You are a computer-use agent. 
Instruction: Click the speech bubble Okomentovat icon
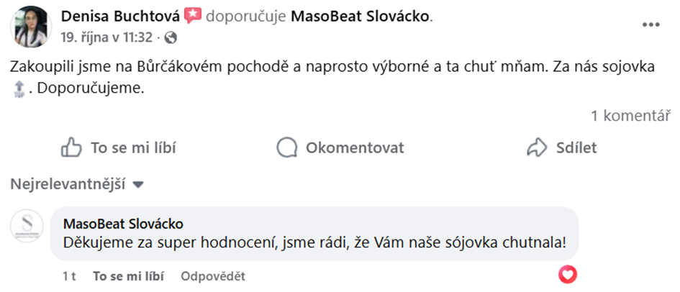click(287, 148)
